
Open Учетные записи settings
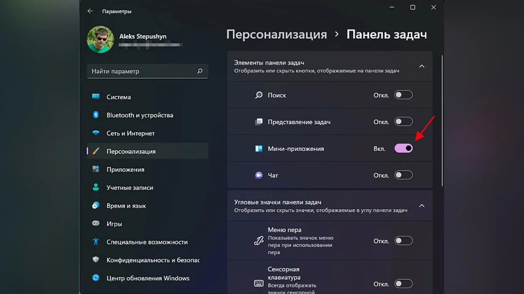[148, 188]
